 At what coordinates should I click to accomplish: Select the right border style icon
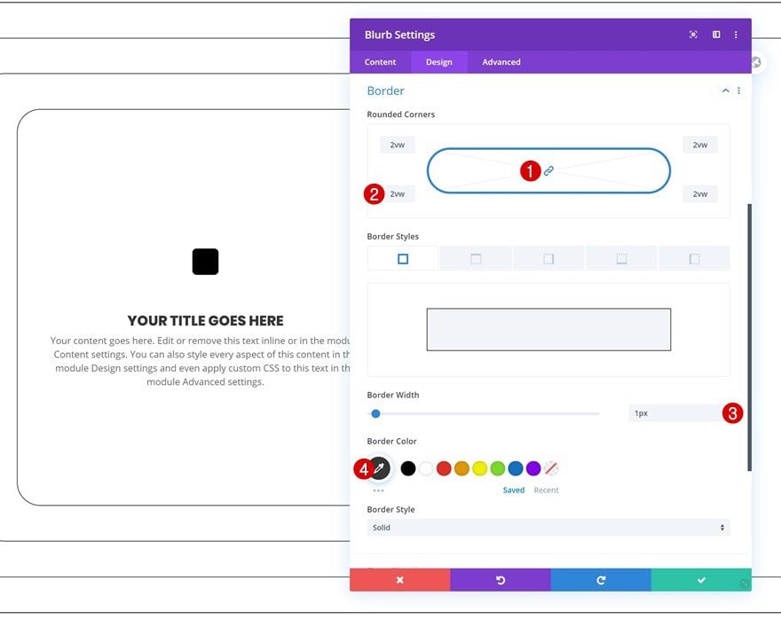[x=548, y=258]
